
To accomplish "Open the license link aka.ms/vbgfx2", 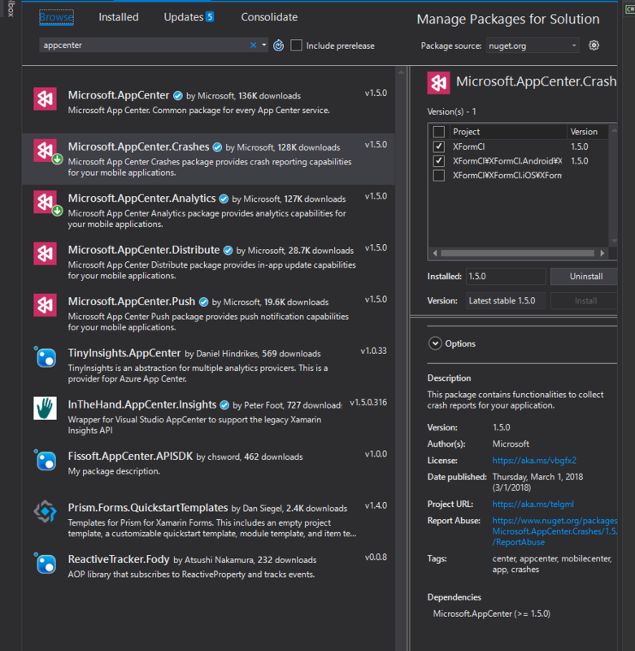I will 534,461.
